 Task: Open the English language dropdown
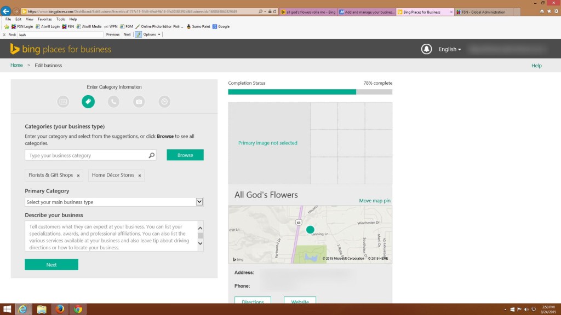(450, 49)
